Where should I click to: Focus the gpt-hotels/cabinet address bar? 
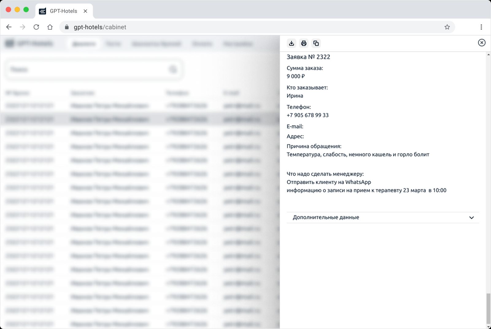point(245,27)
